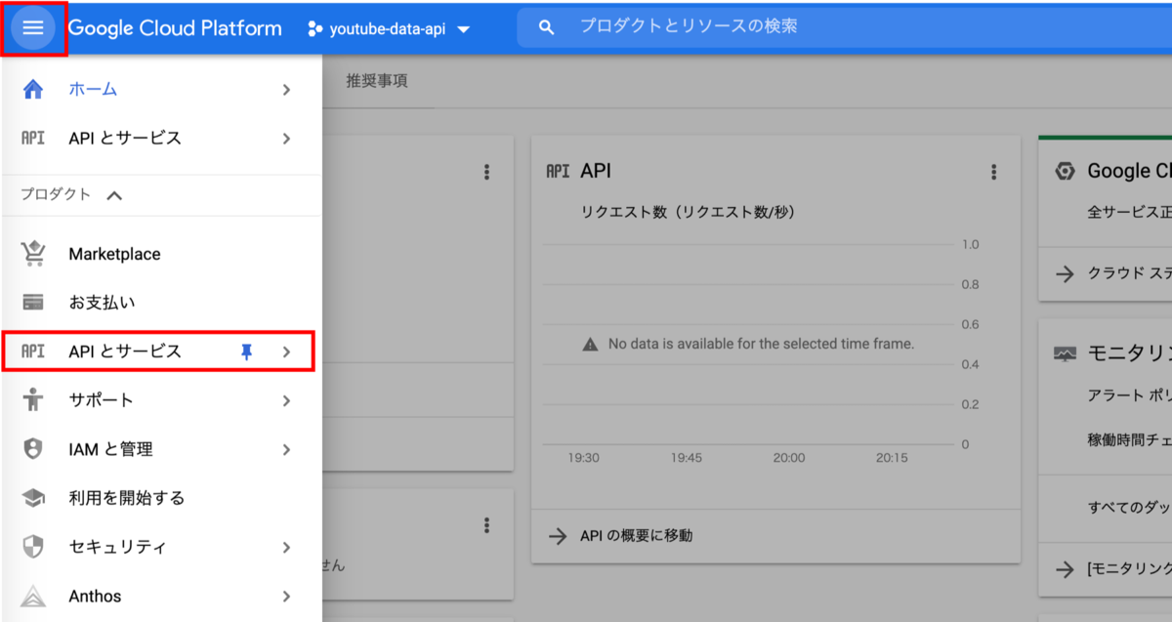Close the hamburger navigation menu
Screen dimensions: 1172x622
[33, 28]
